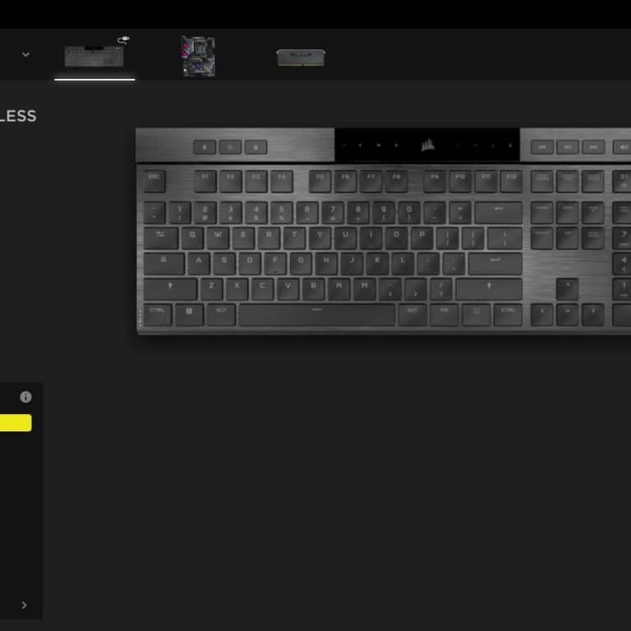
Task: Expand the right chevron at panel bottom
Action: (24, 605)
